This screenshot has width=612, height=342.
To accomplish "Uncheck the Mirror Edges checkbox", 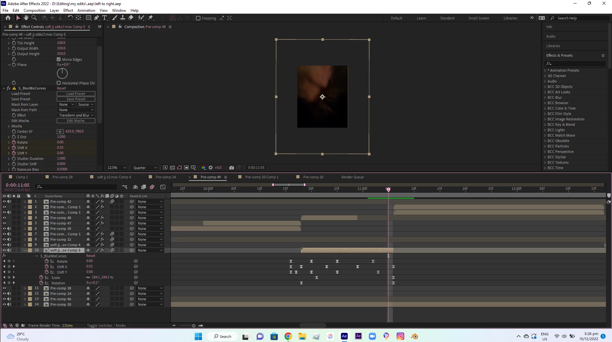I will 59,59.
